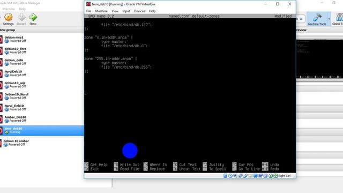Click the audio status icon in VM status bar

(235, 176)
